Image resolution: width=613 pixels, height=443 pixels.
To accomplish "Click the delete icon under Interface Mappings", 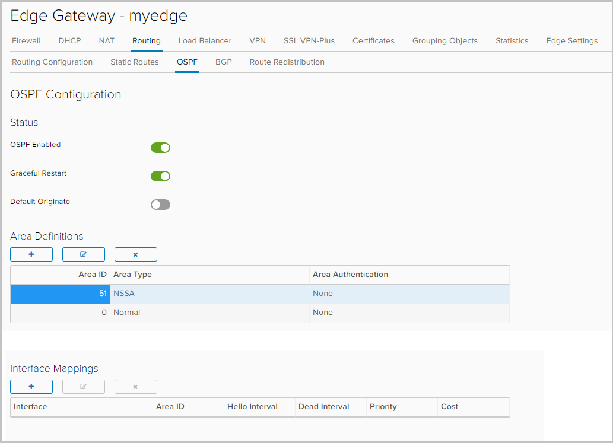I will pyautogui.click(x=135, y=386).
